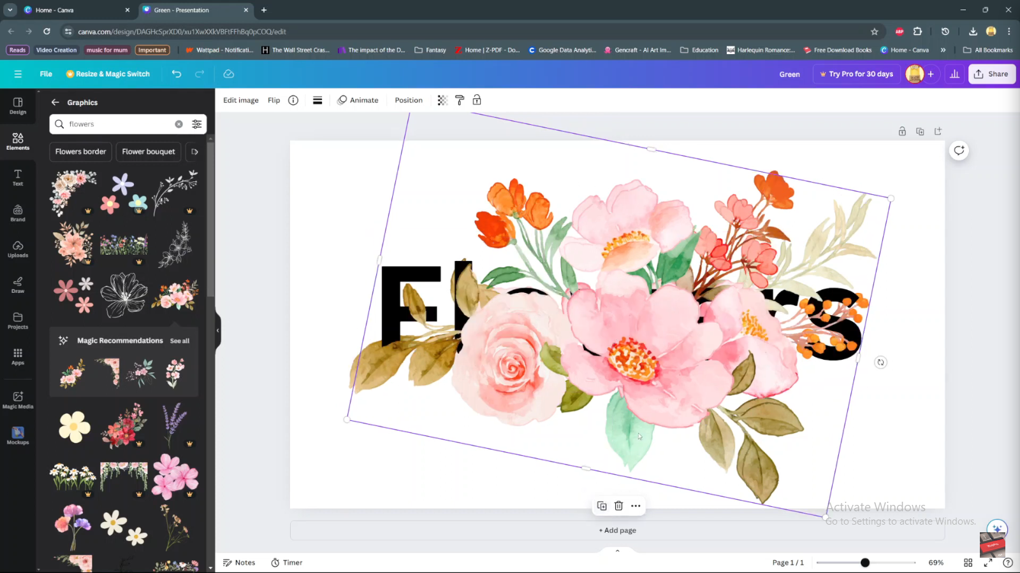Switch to the Home - Canva browser tab

(76, 10)
